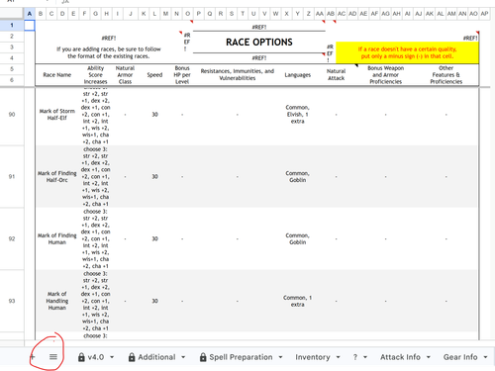This screenshot has width=495, height=371.
Task: Click Bonus Weapon and Armor Proficiencies heading
Action: click(385, 75)
